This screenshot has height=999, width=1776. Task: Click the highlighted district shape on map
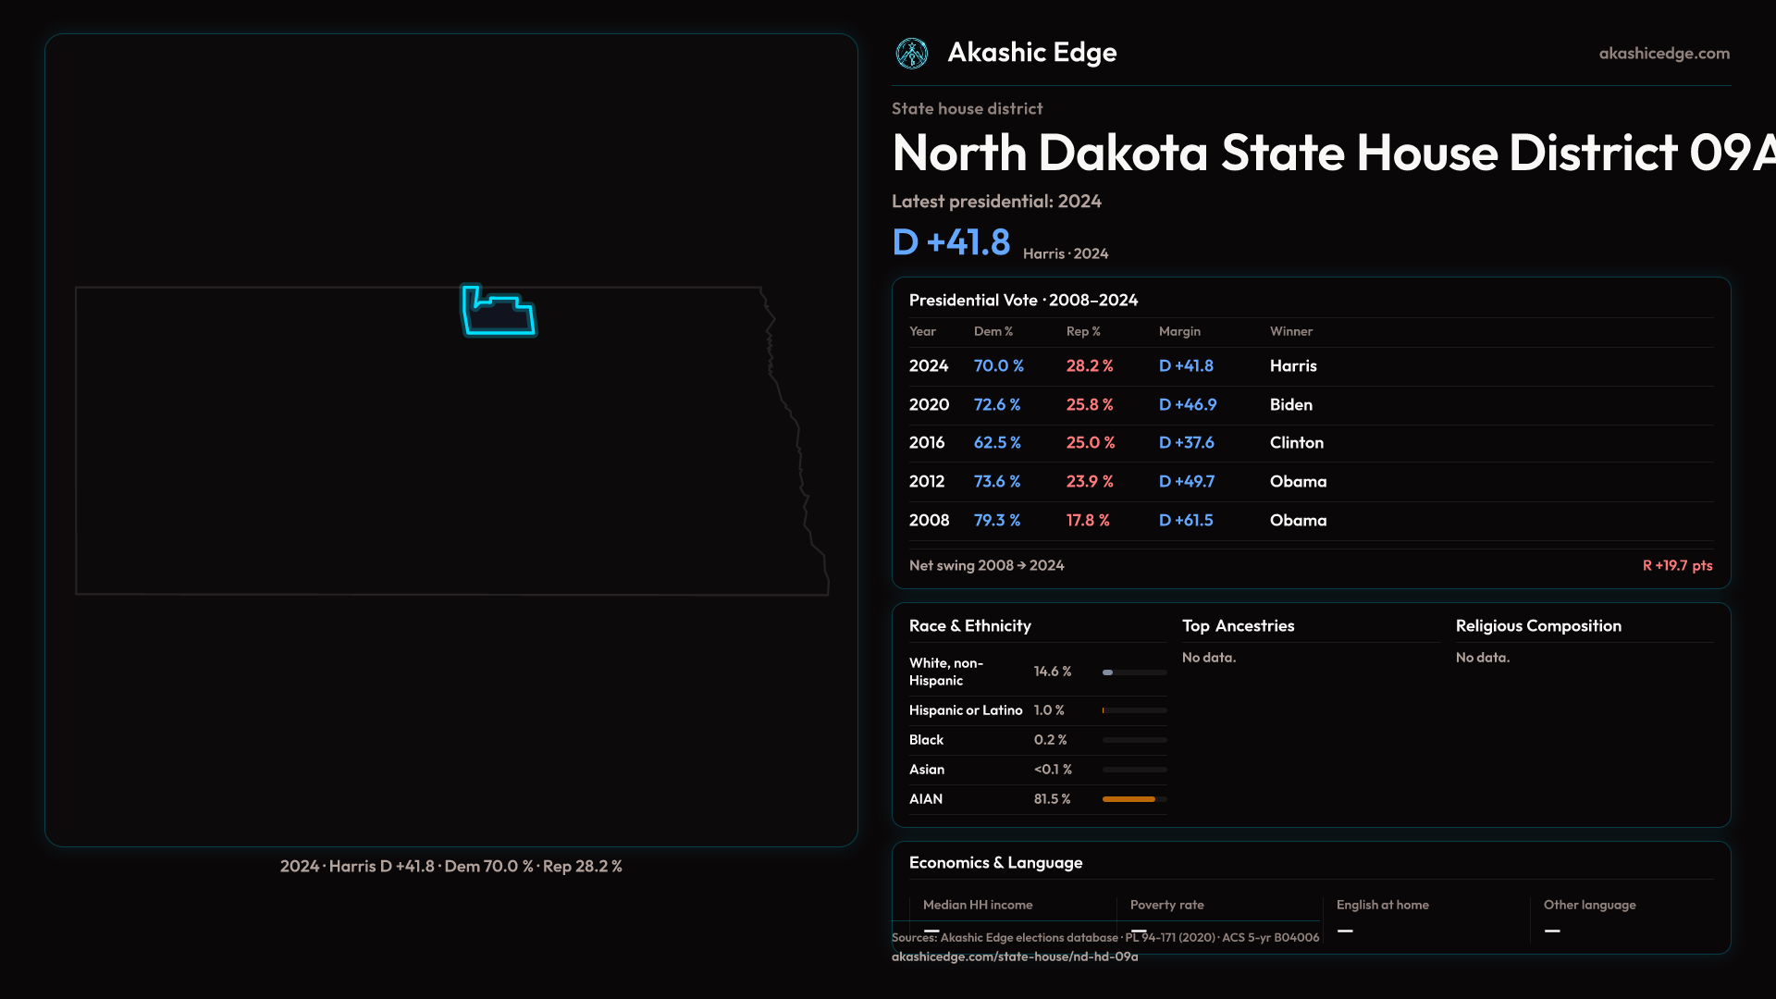(x=499, y=316)
